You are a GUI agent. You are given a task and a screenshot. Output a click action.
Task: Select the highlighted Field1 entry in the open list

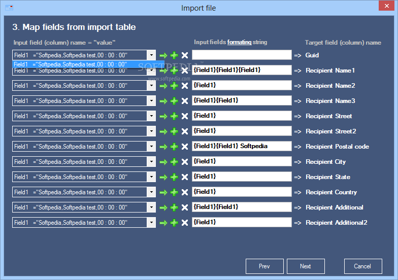(x=88, y=64)
